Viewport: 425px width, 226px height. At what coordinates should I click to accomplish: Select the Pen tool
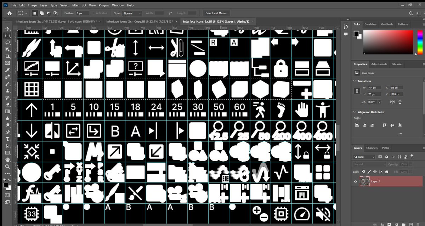click(x=7, y=132)
